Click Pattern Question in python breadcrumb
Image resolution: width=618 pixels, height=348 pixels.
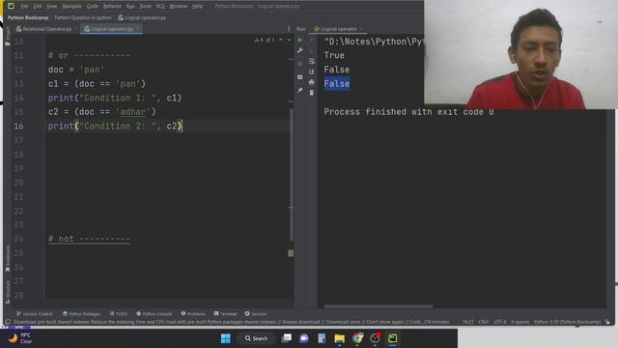click(83, 17)
